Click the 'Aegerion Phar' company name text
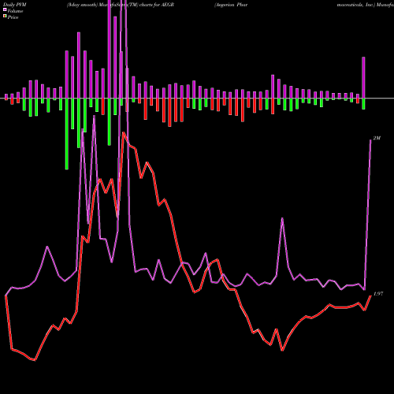Image resolution: width=394 pixels, height=394 pixels. coord(231,5)
